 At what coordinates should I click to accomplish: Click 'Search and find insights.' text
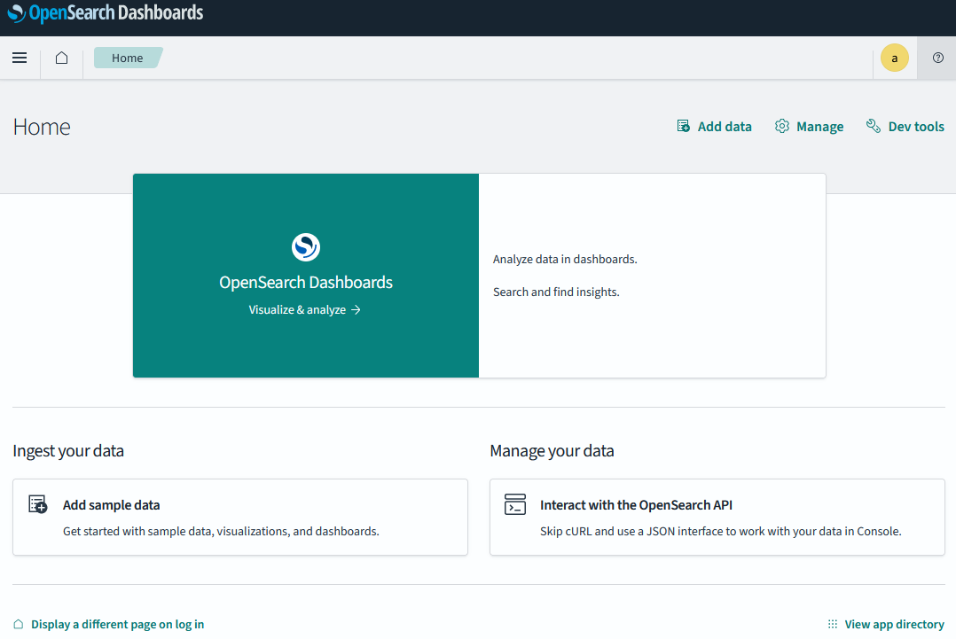(556, 292)
